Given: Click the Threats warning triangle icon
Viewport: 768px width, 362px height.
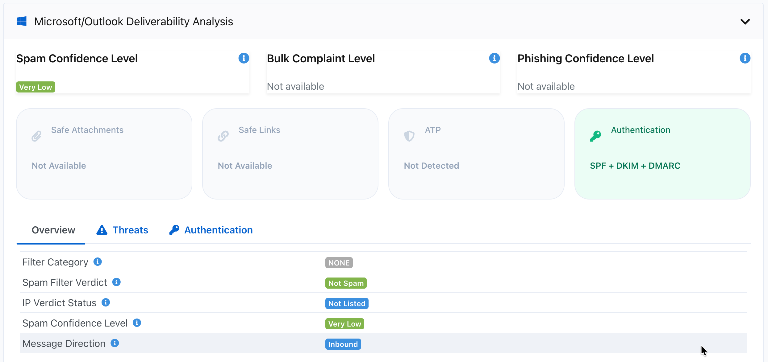Looking at the screenshot, I should (102, 230).
